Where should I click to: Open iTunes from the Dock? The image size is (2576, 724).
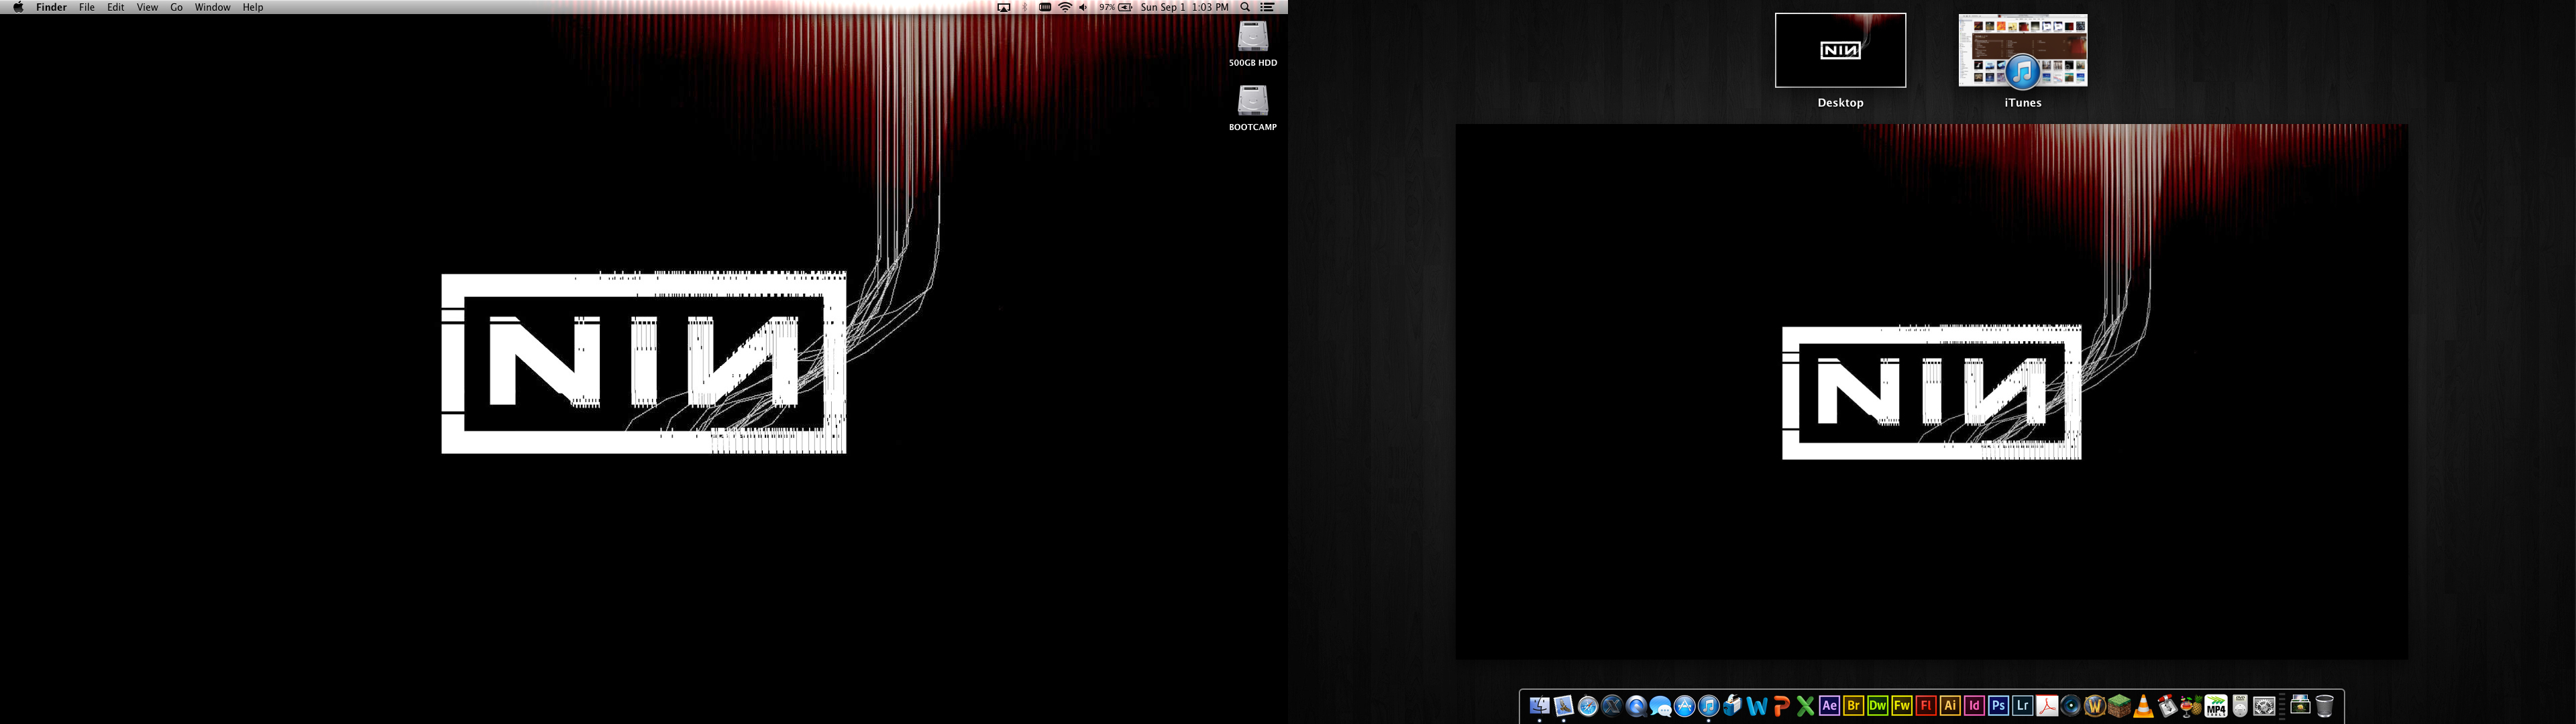(1709, 706)
